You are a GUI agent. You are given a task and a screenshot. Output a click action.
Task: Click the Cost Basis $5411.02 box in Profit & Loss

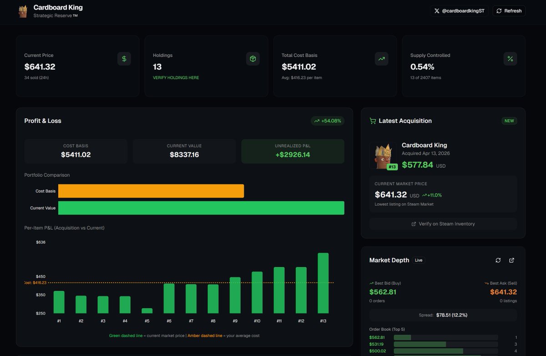coord(76,152)
